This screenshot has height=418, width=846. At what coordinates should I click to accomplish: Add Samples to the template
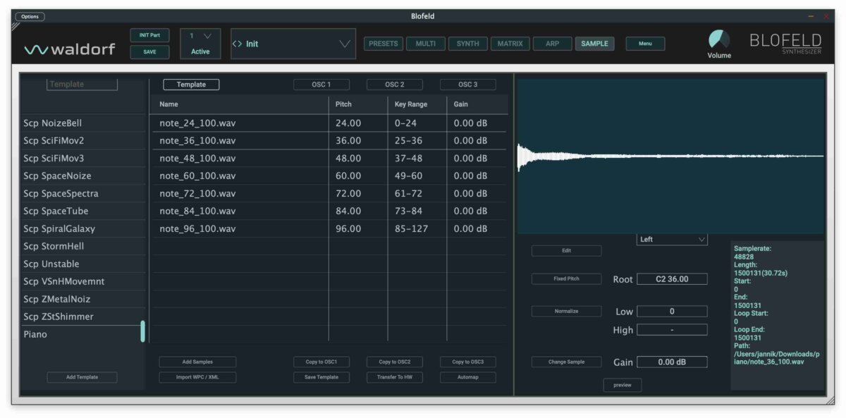197,361
